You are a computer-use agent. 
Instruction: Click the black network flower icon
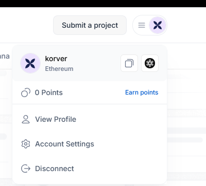click(150, 63)
